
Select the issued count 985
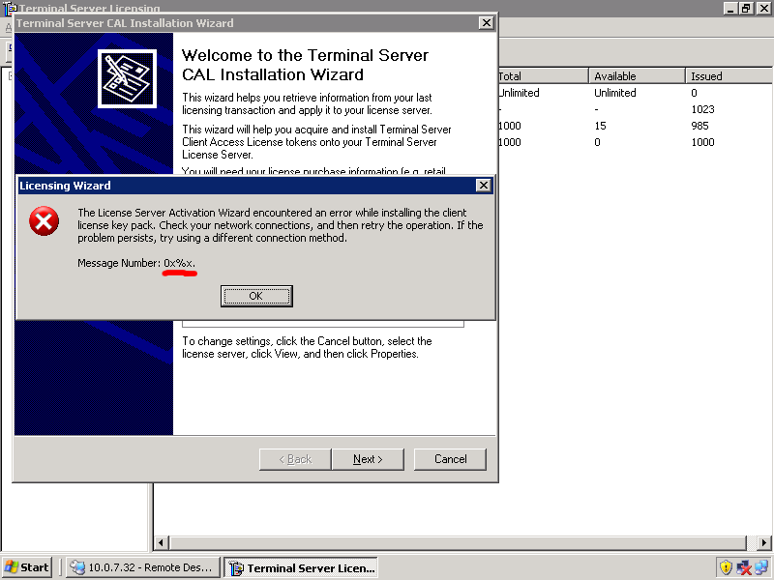click(700, 126)
